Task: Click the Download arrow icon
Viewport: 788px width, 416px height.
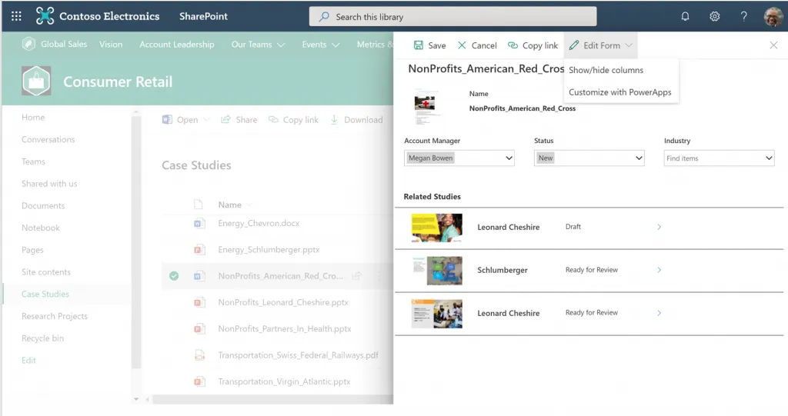Action: [334, 120]
